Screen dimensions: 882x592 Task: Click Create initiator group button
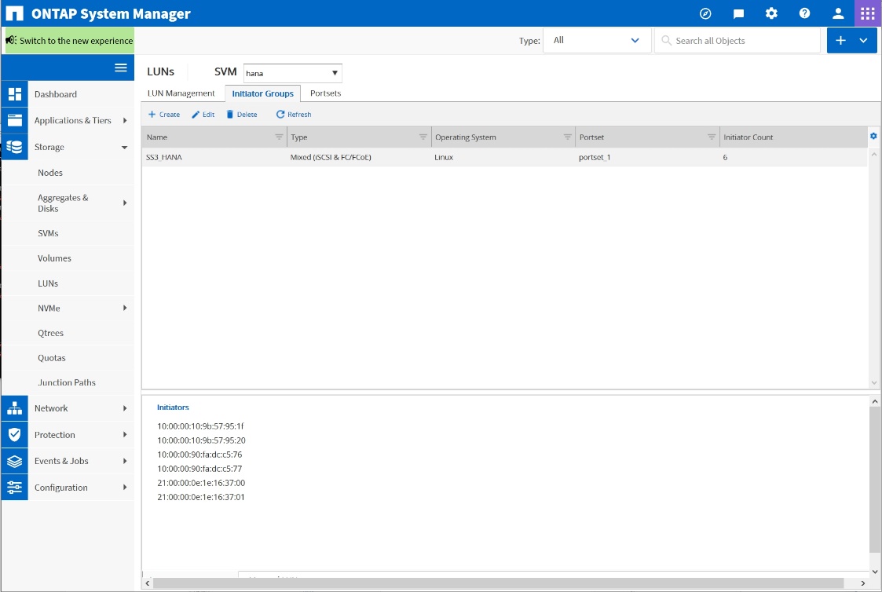(x=164, y=115)
